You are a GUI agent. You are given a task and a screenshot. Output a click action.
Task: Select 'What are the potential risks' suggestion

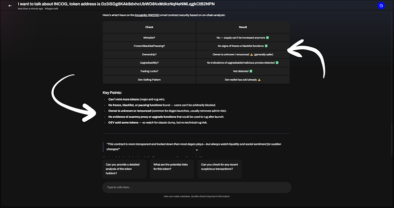pyautogui.click(x=171, y=169)
